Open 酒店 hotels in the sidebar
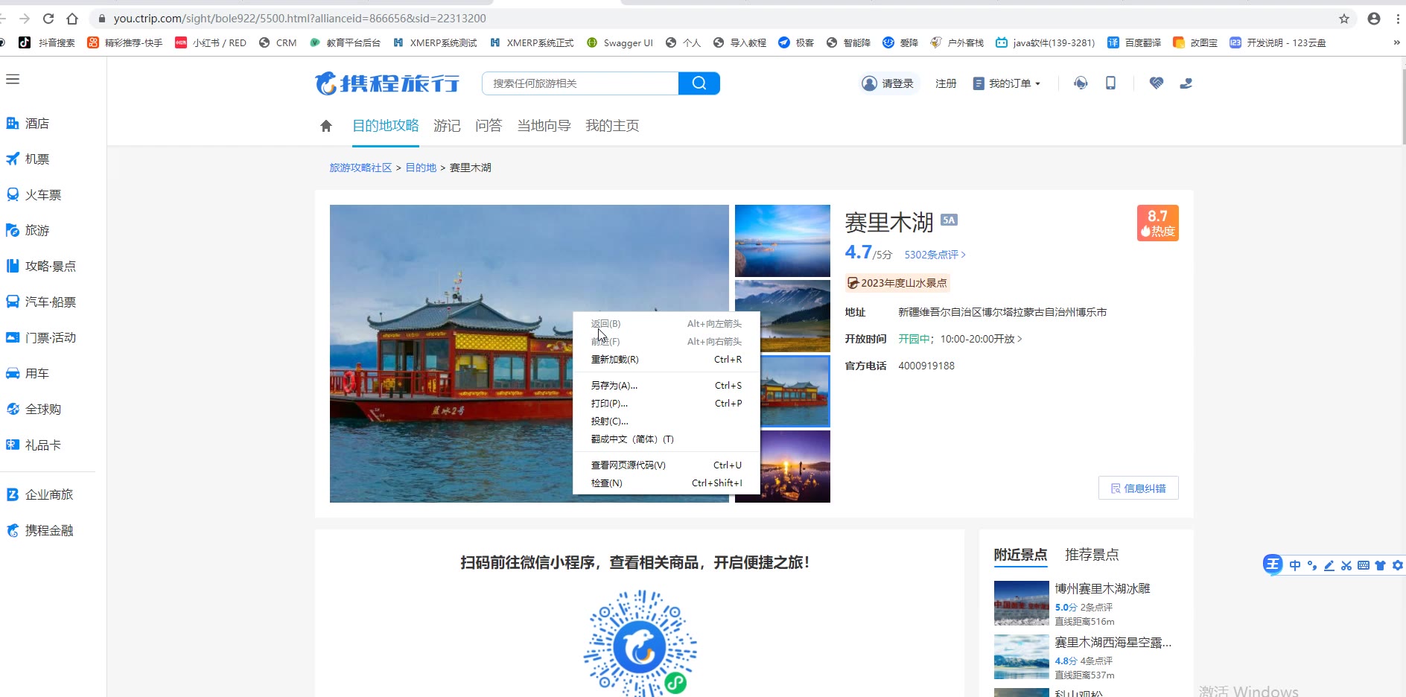Screen dimensions: 1406x697 pyautogui.click(x=28, y=124)
